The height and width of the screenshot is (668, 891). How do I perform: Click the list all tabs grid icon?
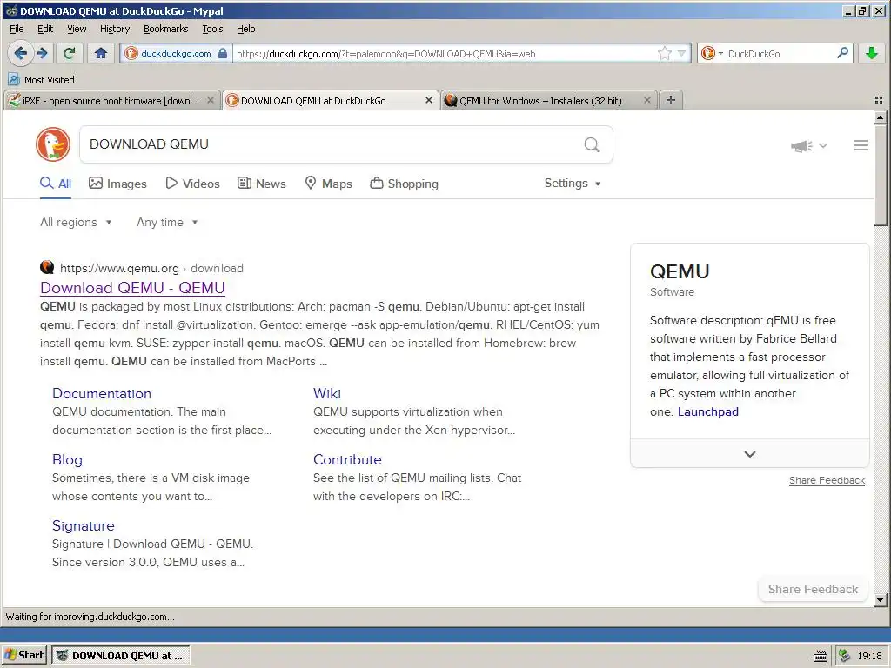(879, 100)
